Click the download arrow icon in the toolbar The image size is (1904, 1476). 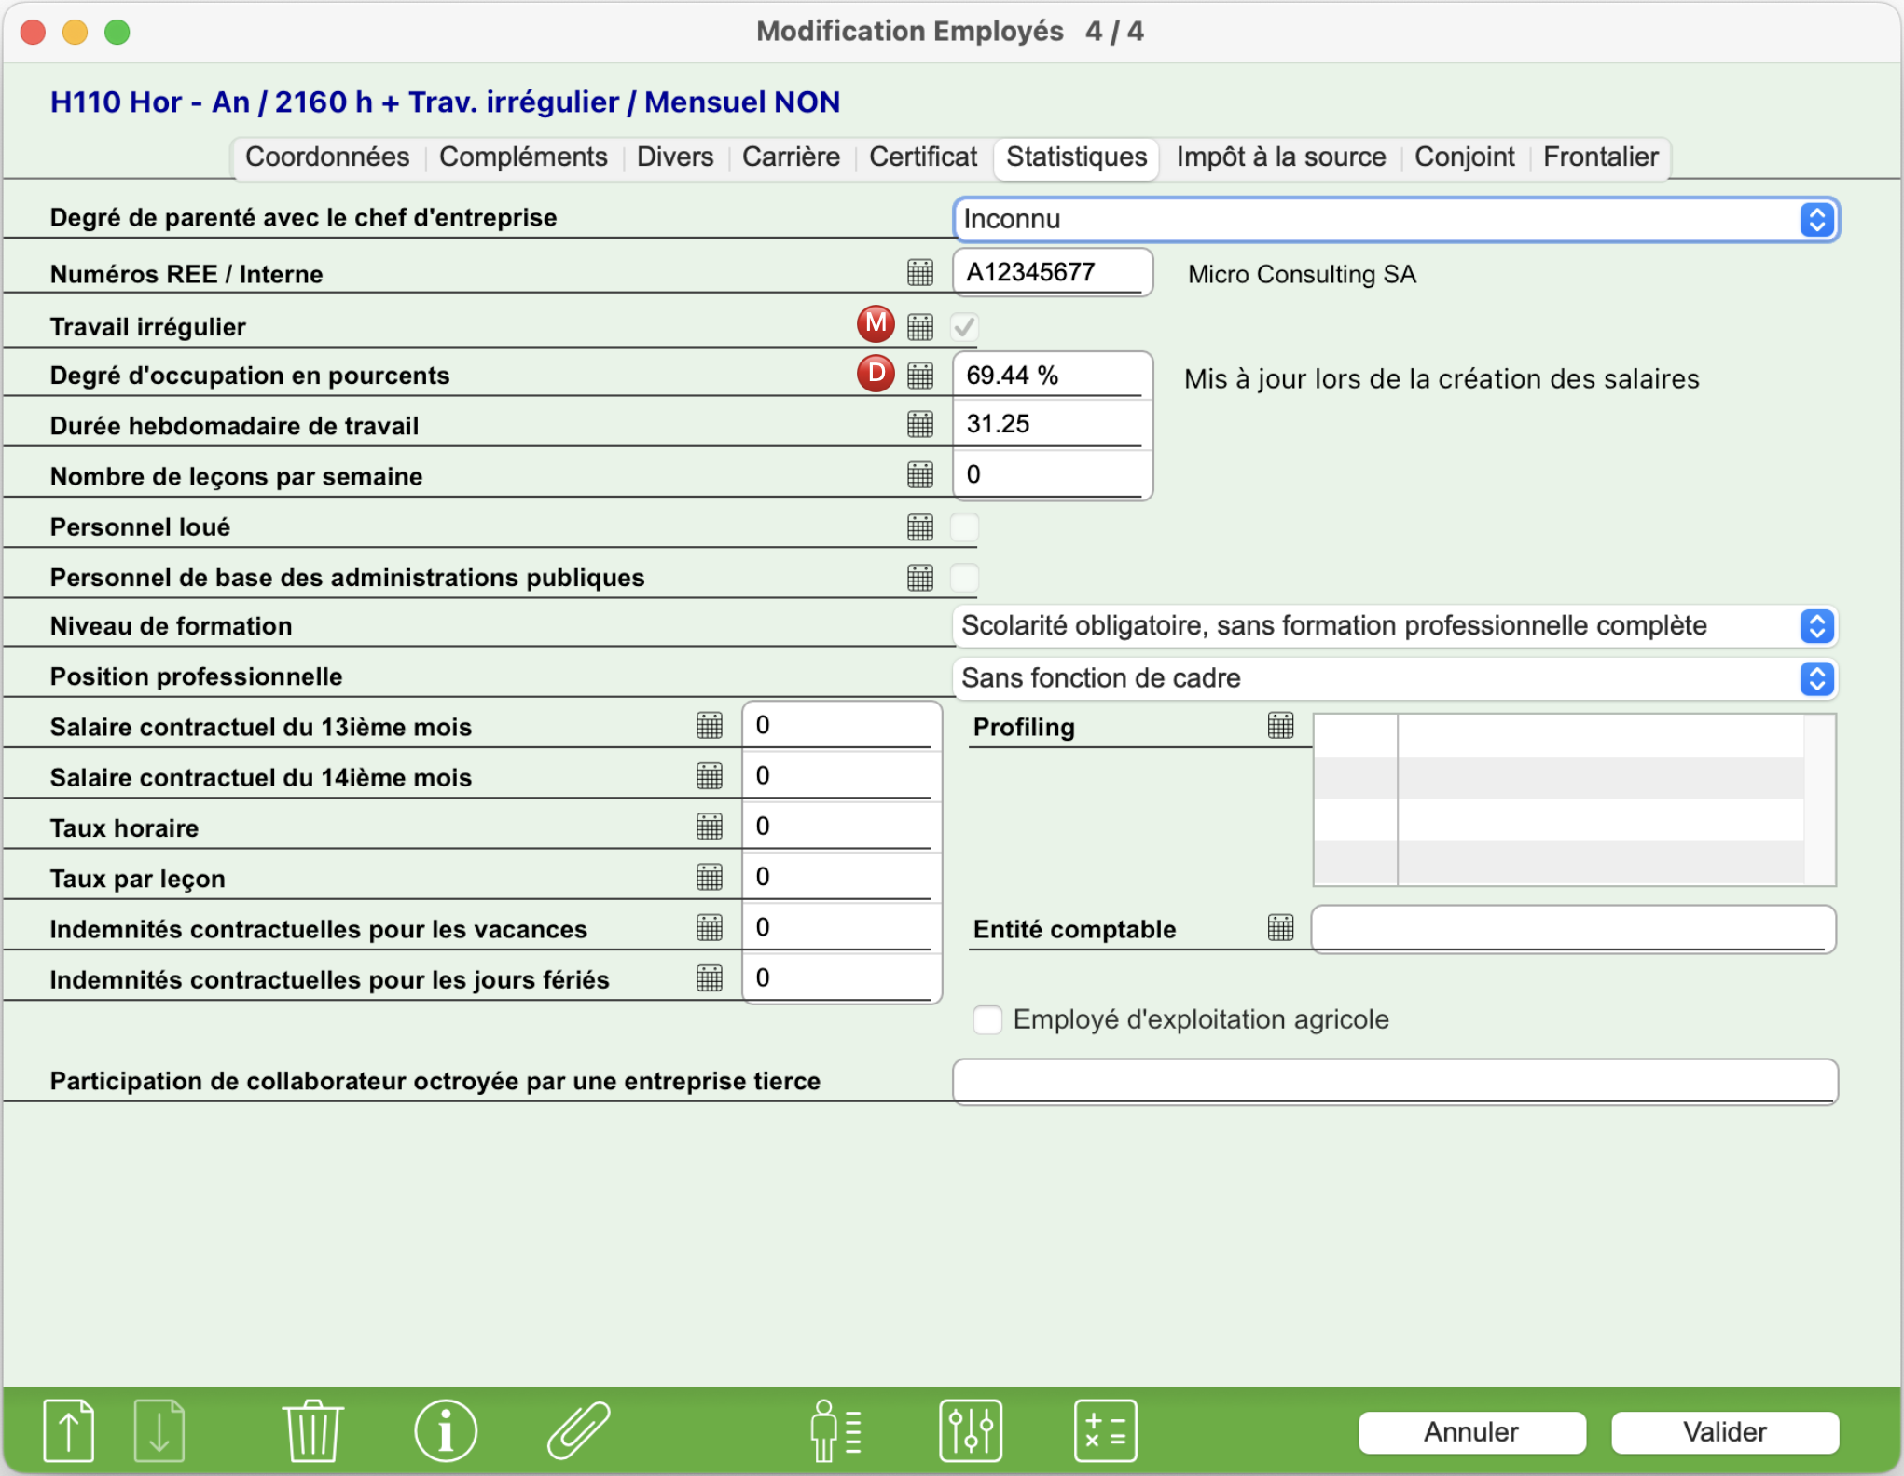click(x=159, y=1430)
